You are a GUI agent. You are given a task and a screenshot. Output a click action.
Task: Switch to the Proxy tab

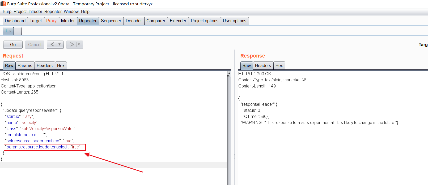click(x=51, y=21)
